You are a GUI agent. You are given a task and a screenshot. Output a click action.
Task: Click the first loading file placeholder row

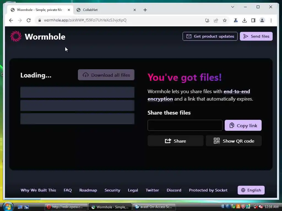pos(77,92)
